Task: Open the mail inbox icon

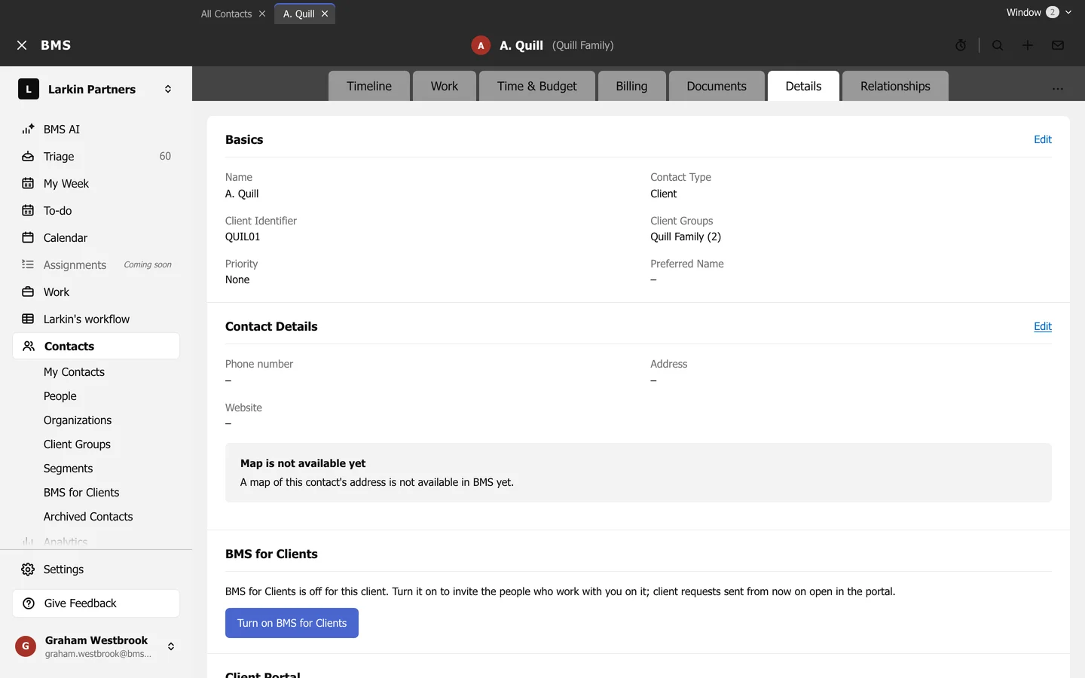Action: tap(1058, 45)
